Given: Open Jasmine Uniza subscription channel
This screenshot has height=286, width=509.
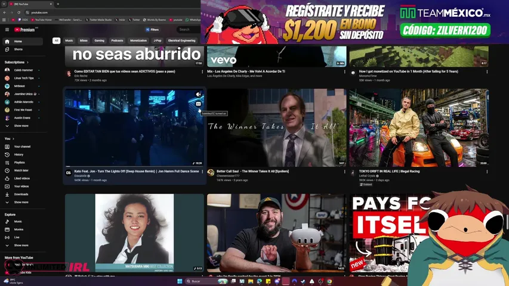Looking at the screenshot, I should pos(23,94).
